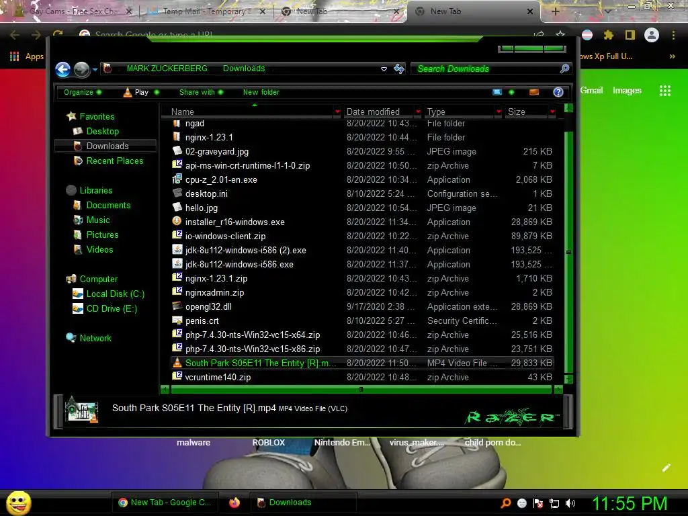Screen dimensions: 688x516
Task: Open the Documents library
Action: [108, 206]
